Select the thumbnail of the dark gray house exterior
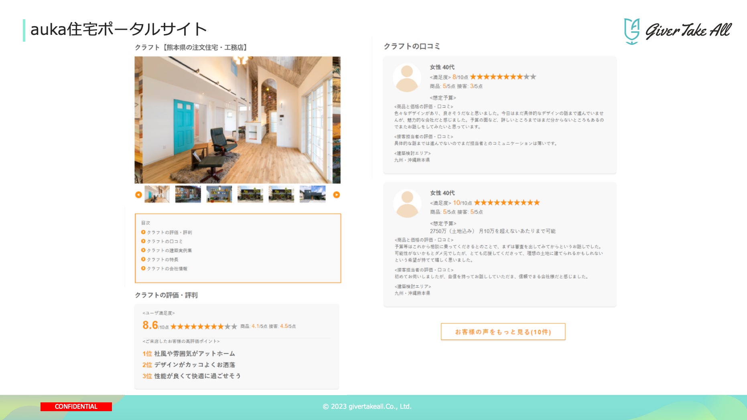Screen dimensions: 747x420 coord(313,194)
